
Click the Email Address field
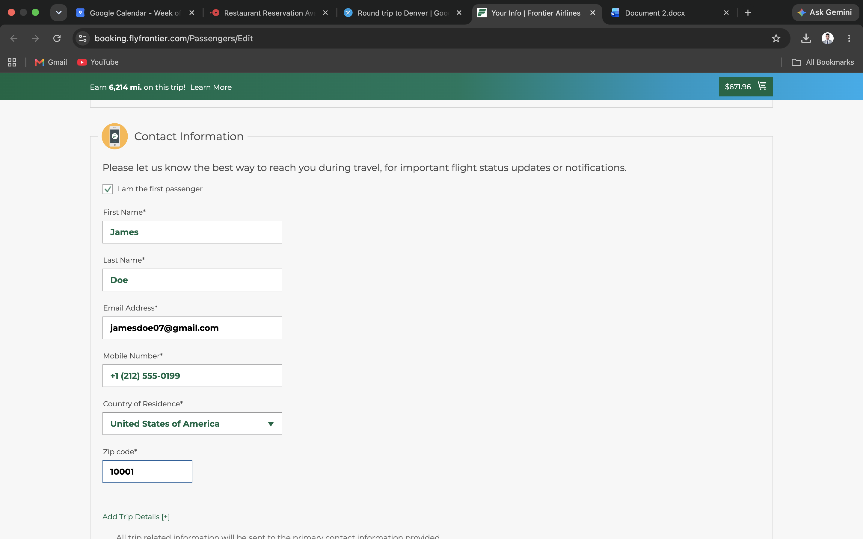192,328
